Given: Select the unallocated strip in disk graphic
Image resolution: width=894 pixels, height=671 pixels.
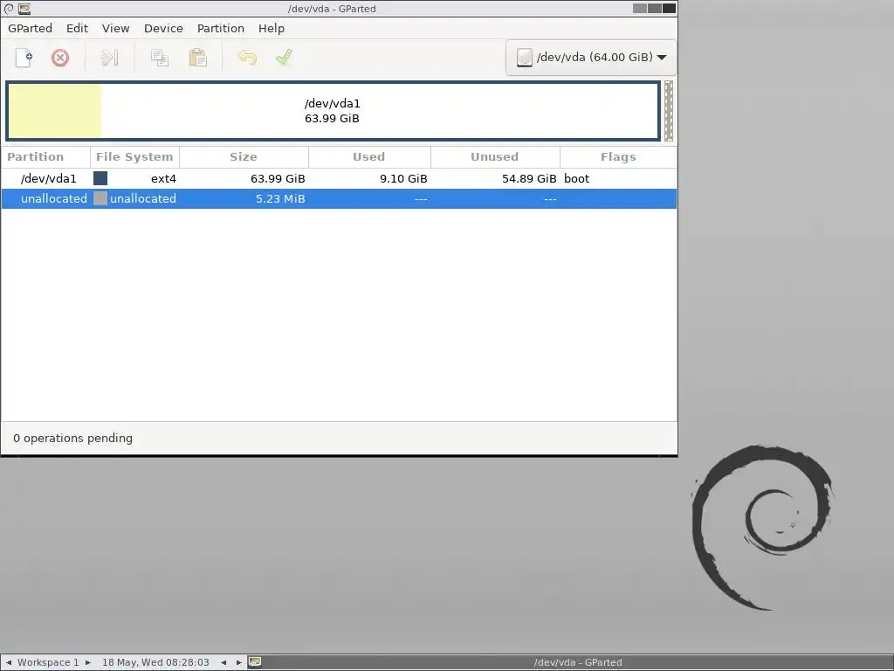Looking at the screenshot, I should 669,111.
